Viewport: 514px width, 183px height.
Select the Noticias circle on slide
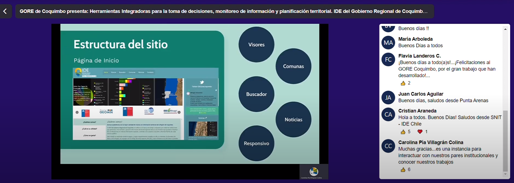tap(293, 119)
